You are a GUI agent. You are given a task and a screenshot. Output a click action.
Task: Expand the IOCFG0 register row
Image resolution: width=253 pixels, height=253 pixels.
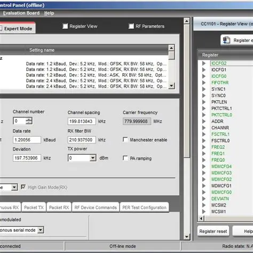pos(204,76)
